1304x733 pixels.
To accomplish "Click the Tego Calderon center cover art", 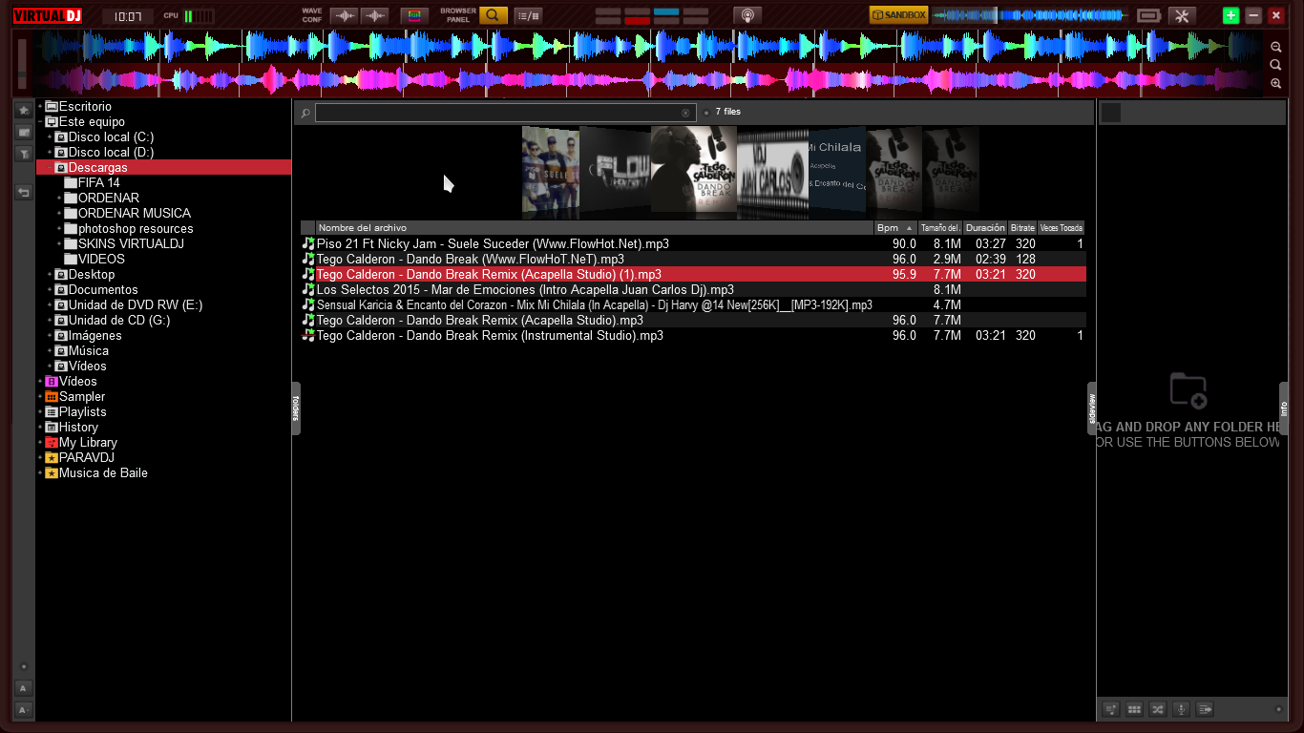I will pyautogui.click(x=694, y=170).
